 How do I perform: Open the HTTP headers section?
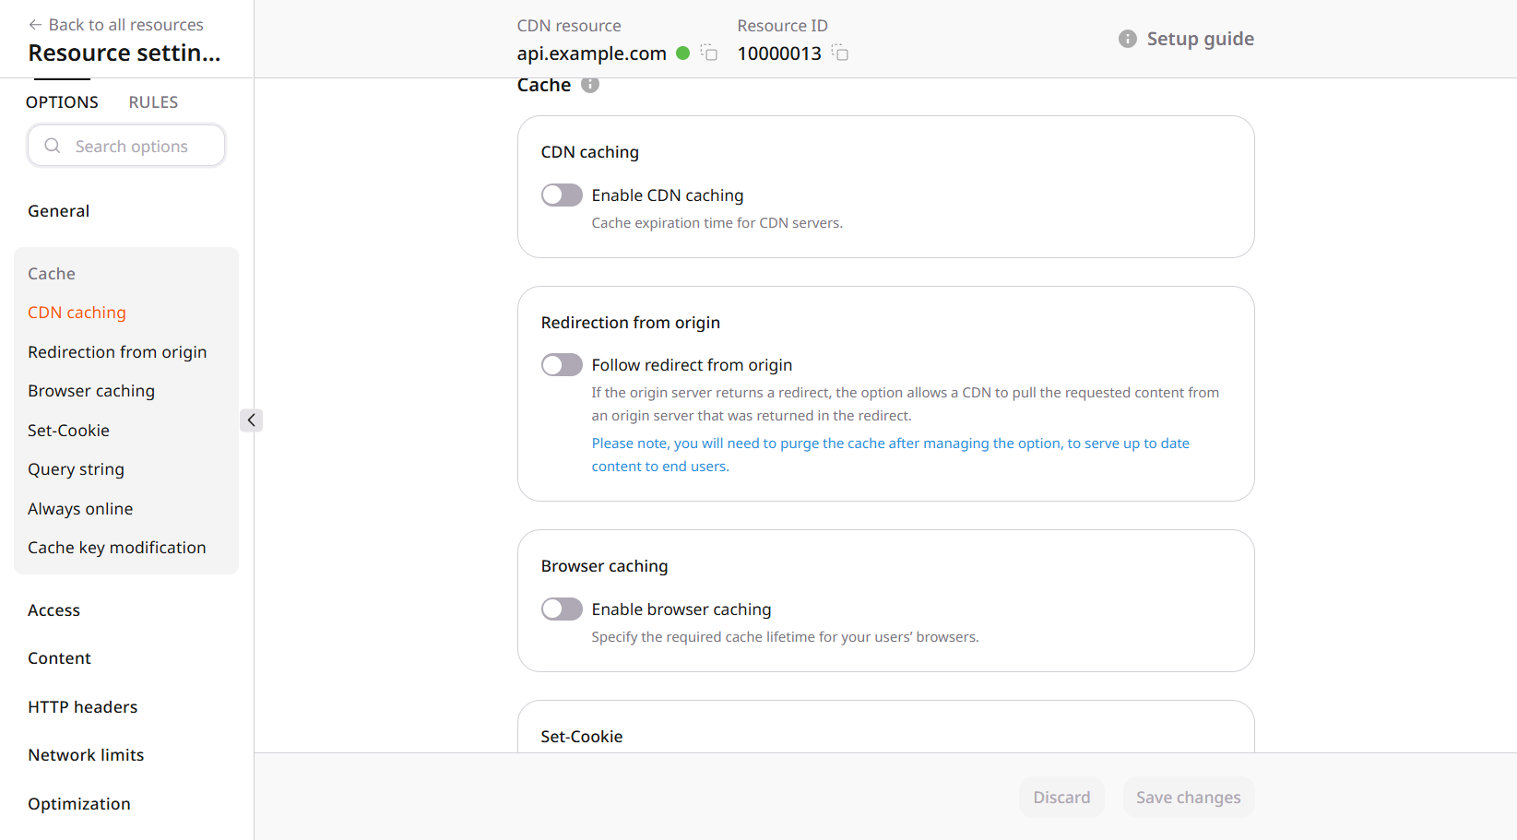click(83, 707)
